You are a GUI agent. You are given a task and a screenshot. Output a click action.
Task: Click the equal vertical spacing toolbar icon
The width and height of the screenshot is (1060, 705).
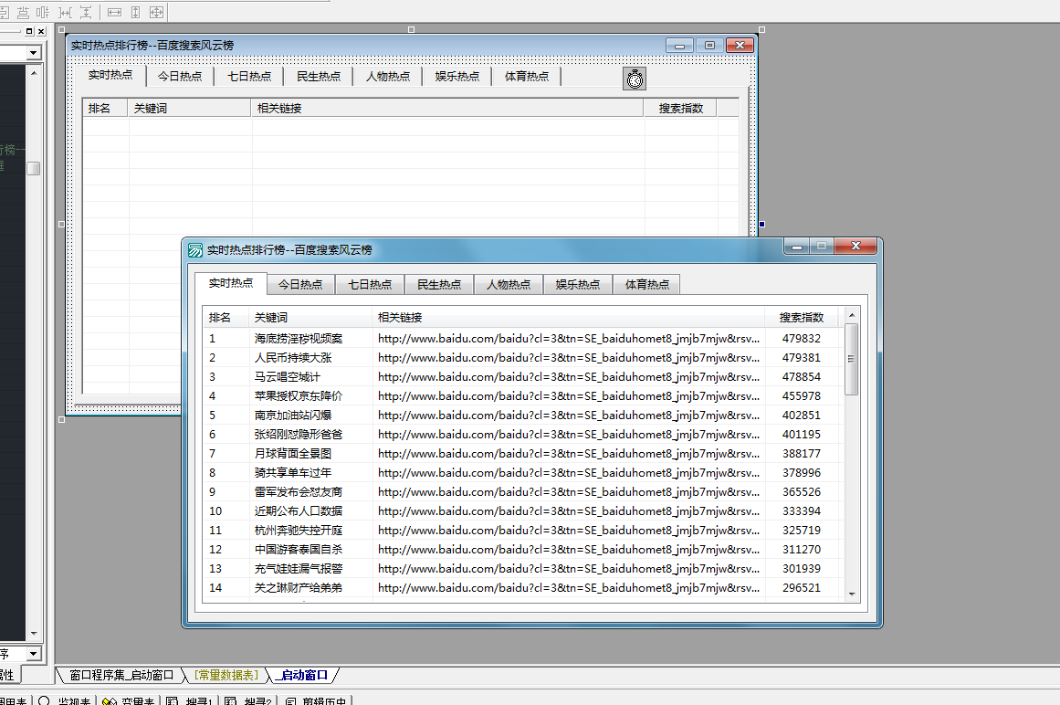click(x=86, y=12)
